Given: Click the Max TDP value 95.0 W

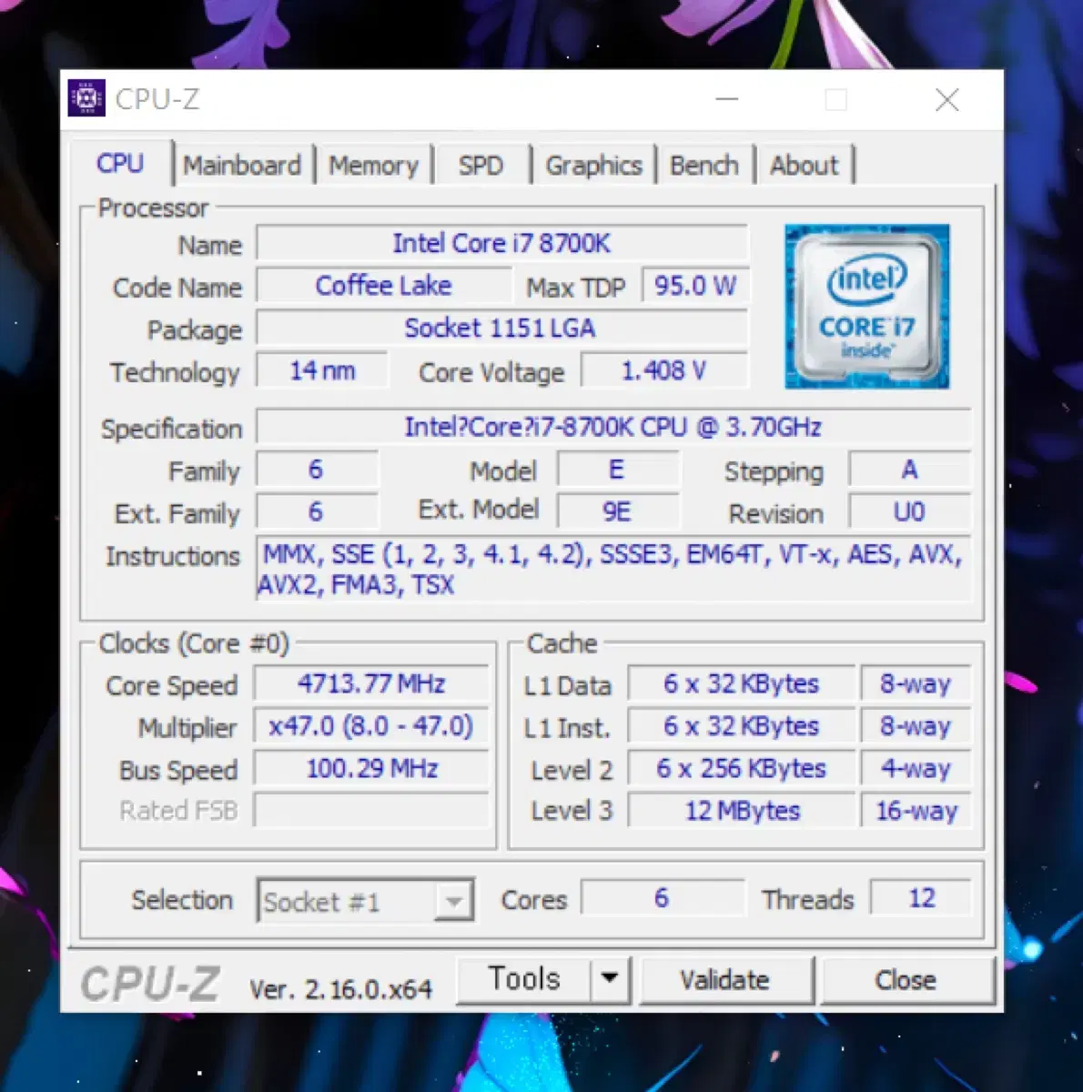Looking at the screenshot, I should (x=695, y=286).
